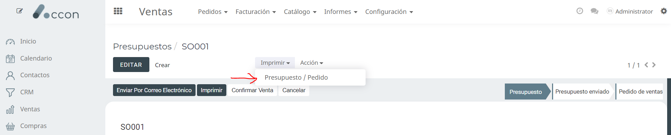Open Calendario from the sidebar
671x135 pixels.
click(29, 58)
